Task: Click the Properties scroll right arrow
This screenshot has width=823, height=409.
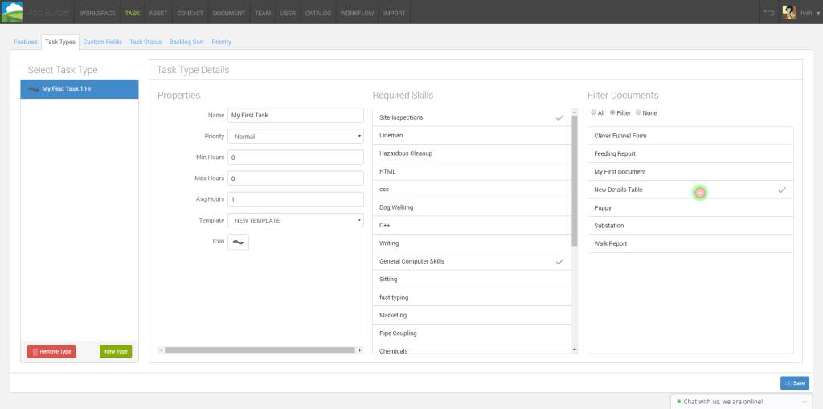Action: [x=360, y=350]
